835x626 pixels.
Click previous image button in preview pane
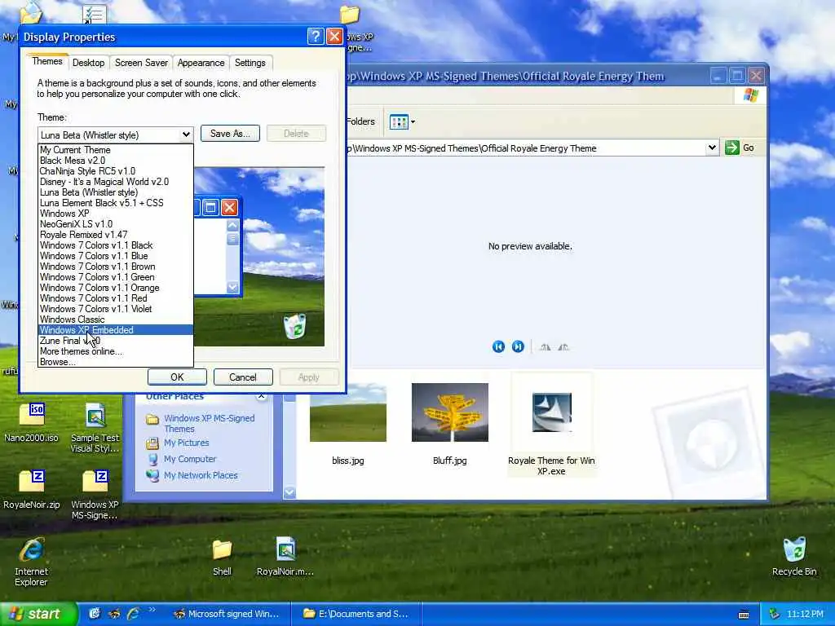(498, 347)
